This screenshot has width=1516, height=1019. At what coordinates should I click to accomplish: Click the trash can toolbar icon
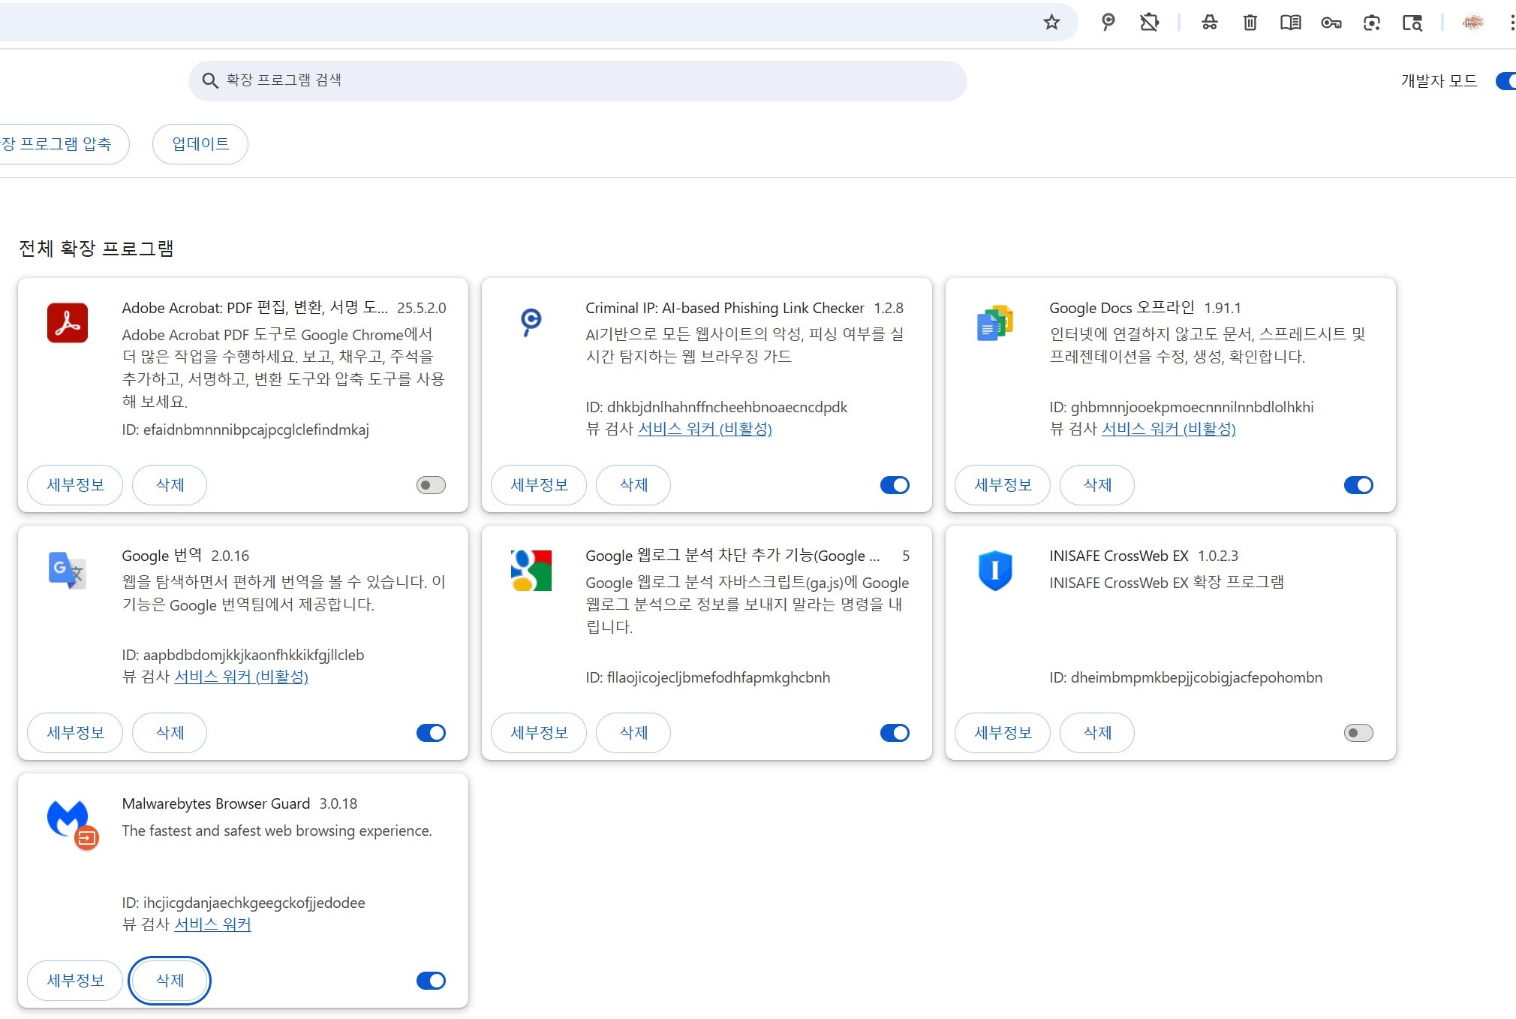tap(1250, 23)
